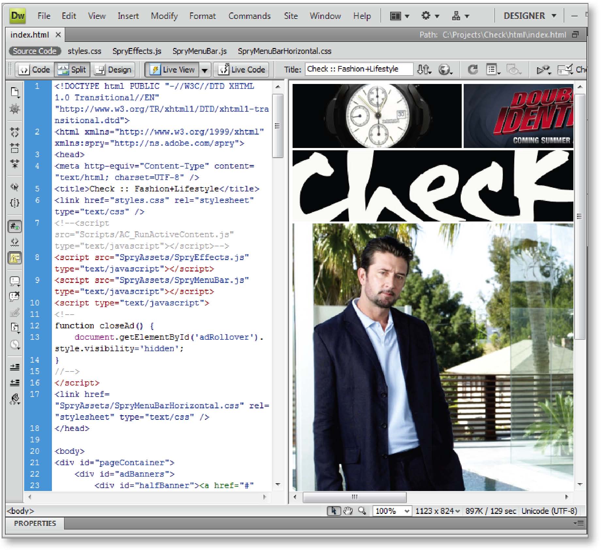The height and width of the screenshot is (558, 608).
Task: Open the File menu
Action: tap(44, 16)
